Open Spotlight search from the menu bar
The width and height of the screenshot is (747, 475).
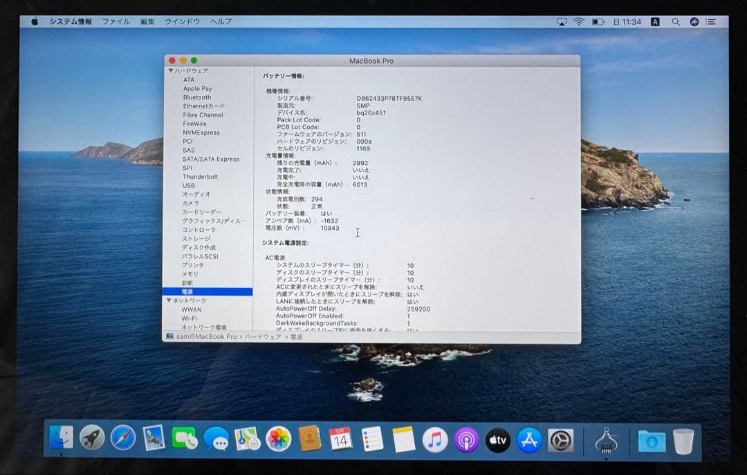pos(676,21)
